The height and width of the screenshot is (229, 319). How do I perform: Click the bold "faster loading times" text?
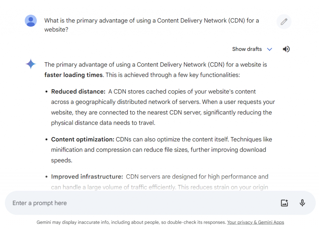(74, 75)
